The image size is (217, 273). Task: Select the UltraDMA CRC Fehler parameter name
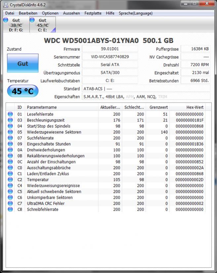[x=46, y=204]
